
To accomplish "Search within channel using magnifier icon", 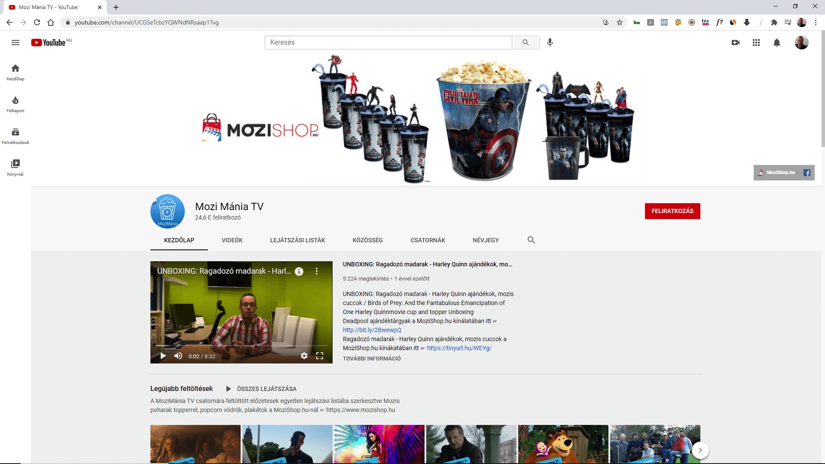I will 531,240.
